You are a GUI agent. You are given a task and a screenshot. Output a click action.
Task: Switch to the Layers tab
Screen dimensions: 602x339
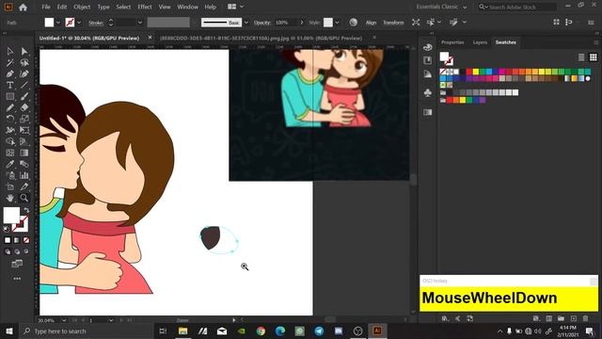pyautogui.click(x=480, y=42)
